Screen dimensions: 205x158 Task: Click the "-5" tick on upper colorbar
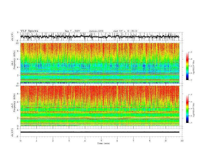[x=191, y=66]
